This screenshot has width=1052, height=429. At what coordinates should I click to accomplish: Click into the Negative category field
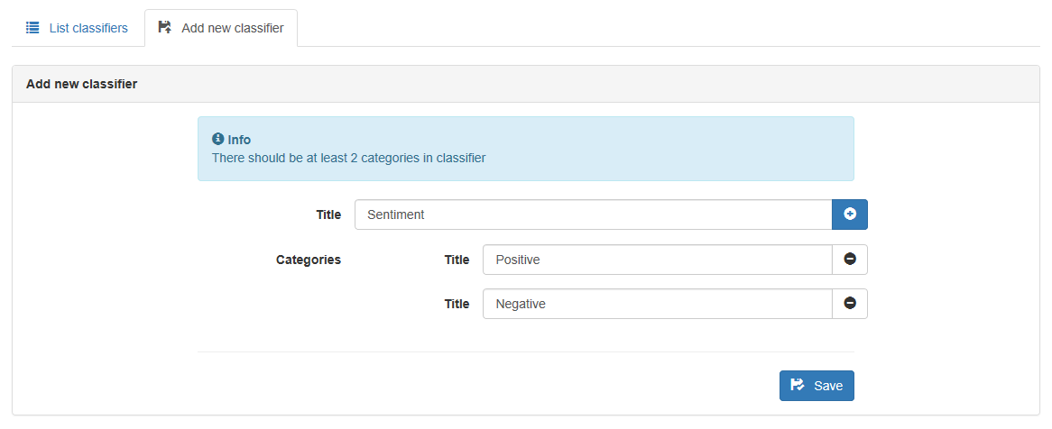pyautogui.click(x=658, y=304)
